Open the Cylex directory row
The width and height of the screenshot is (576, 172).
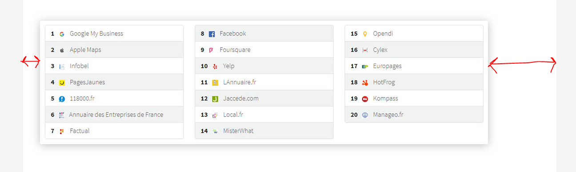(x=414, y=50)
